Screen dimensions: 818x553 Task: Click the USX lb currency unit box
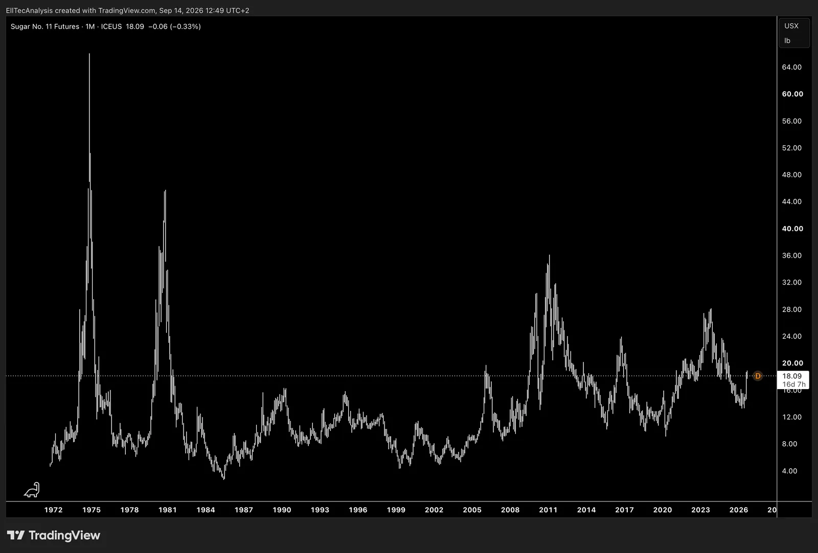pyautogui.click(x=794, y=33)
